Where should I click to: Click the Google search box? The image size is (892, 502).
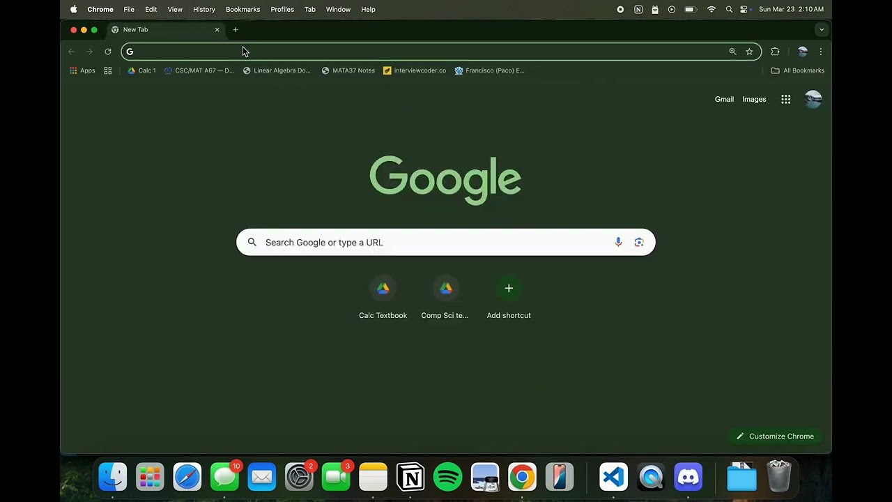[x=446, y=242]
